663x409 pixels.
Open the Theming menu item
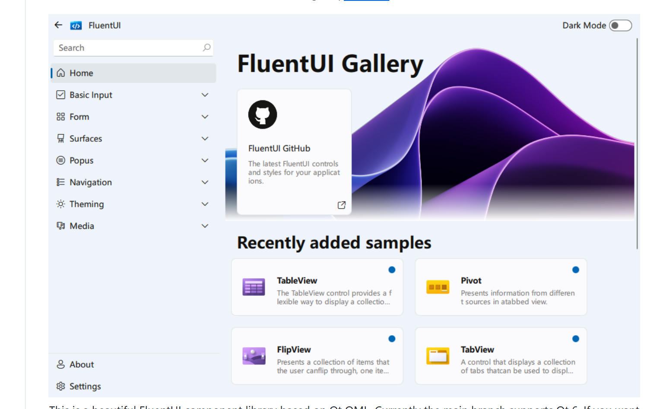(133, 204)
